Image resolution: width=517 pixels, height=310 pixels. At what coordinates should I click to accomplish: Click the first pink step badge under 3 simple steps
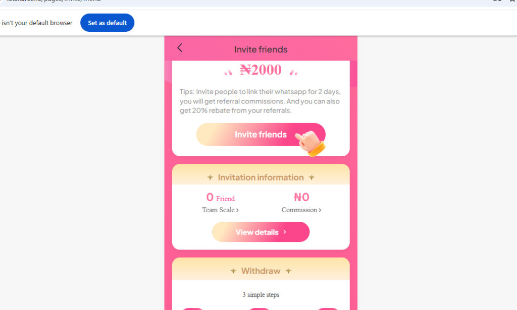(193, 308)
